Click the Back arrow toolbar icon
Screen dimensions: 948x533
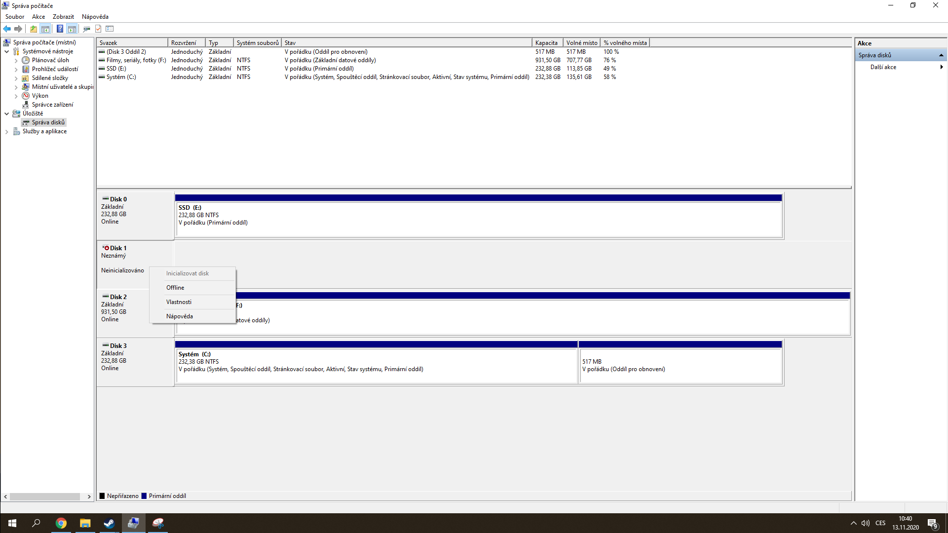coord(7,29)
